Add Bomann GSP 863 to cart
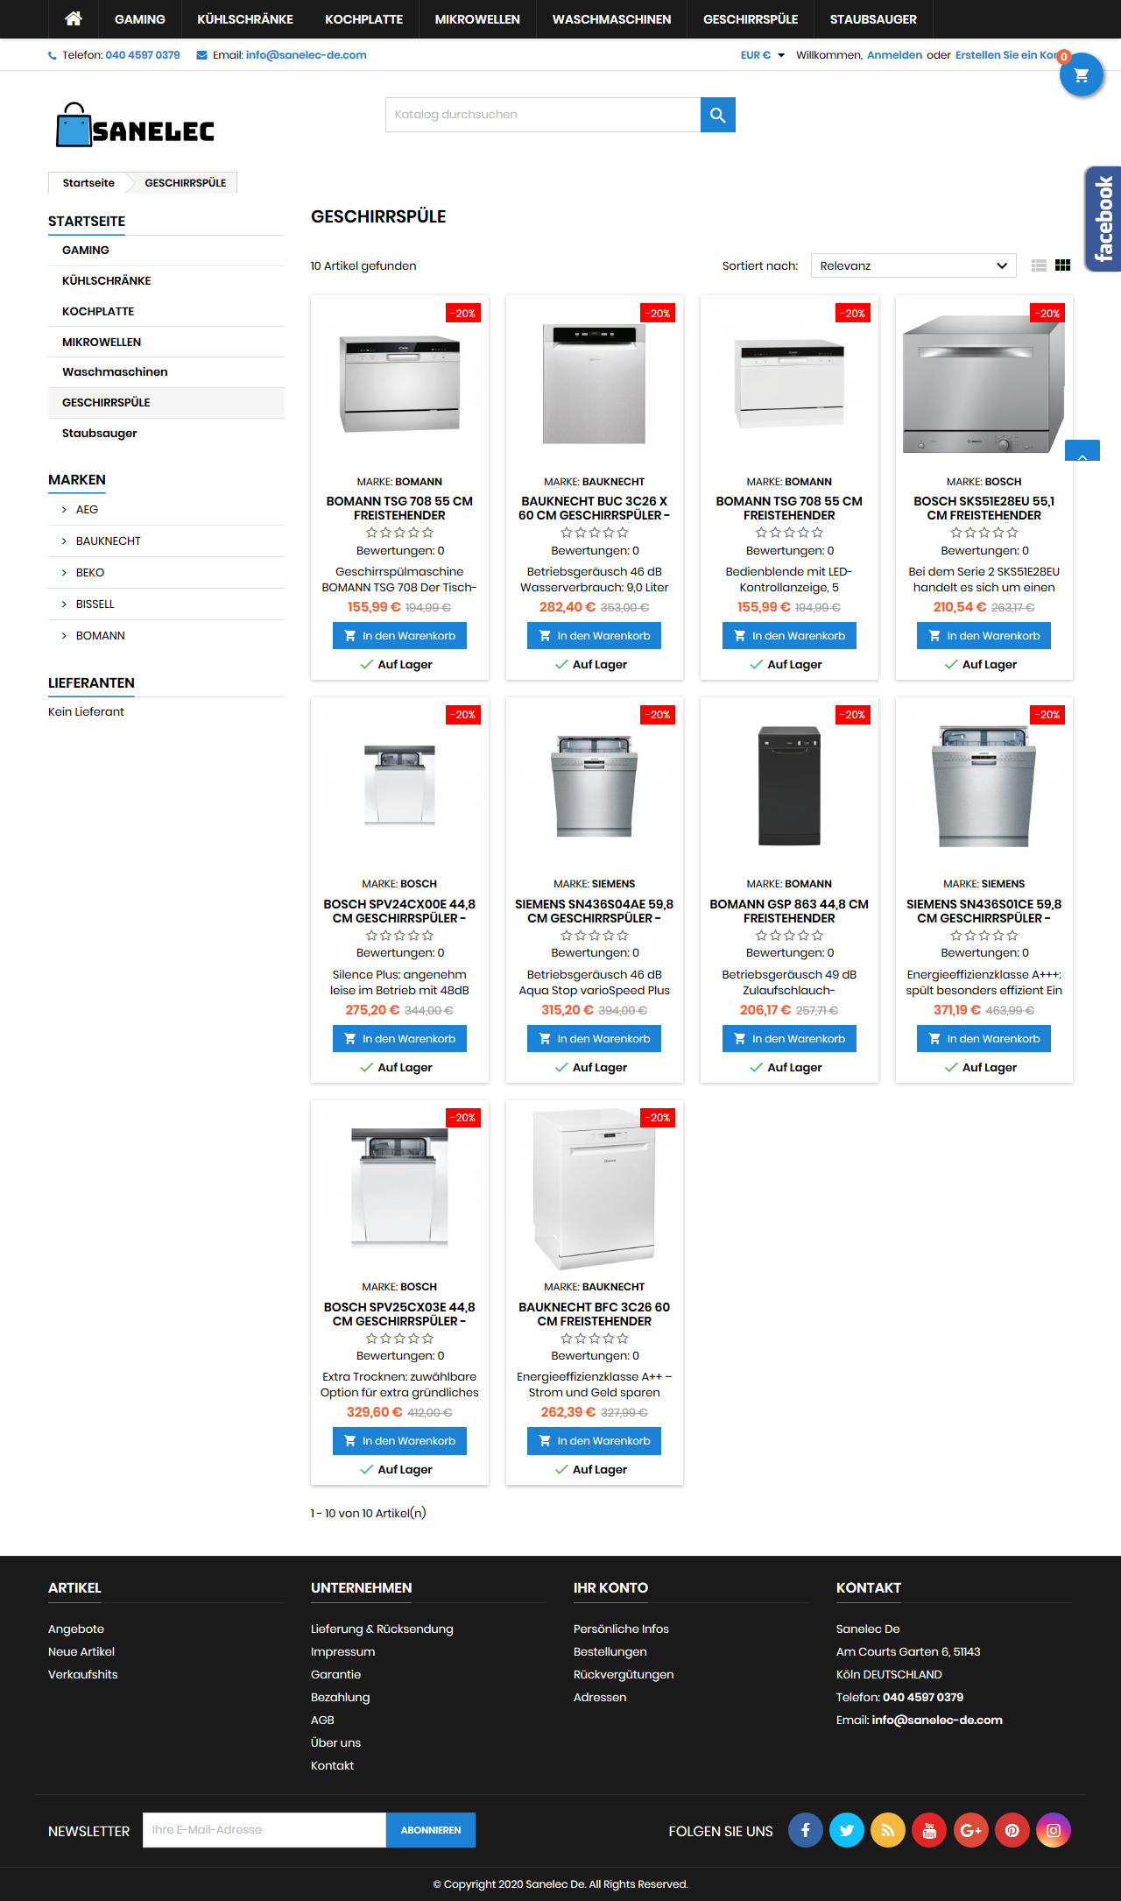Image resolution: width=1121 pixels, height=1901 pixels. [x=789, y=1039]
